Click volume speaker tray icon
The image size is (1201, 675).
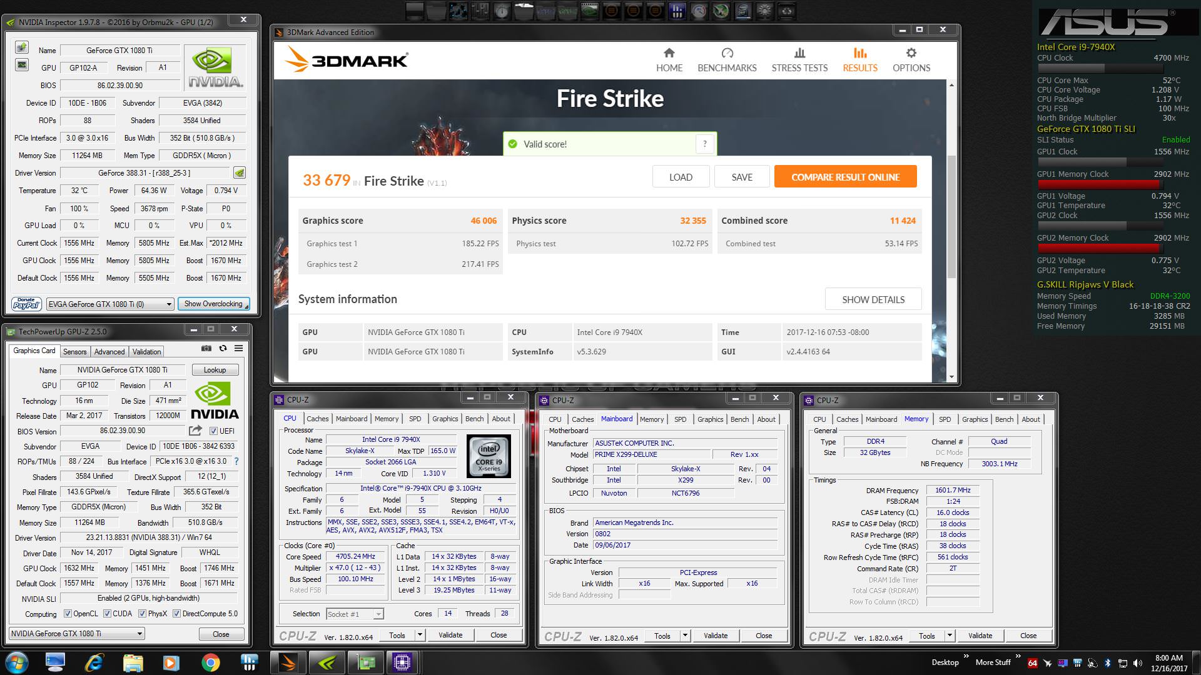[1138, 662]
